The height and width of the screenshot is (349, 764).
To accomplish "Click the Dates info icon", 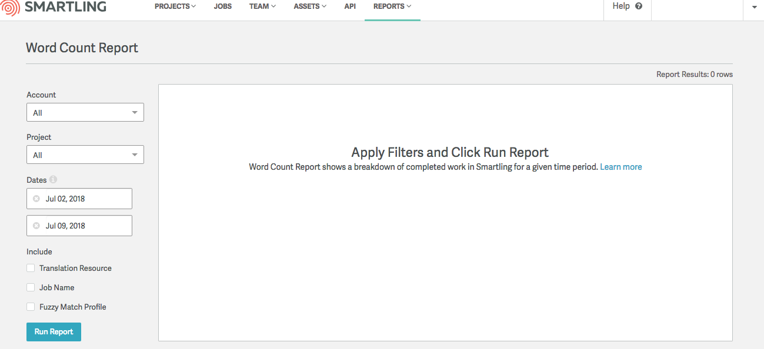I will click(x=54, y=180).
